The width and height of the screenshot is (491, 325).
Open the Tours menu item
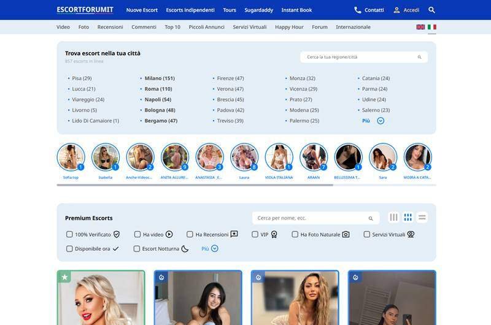[230, 10]
